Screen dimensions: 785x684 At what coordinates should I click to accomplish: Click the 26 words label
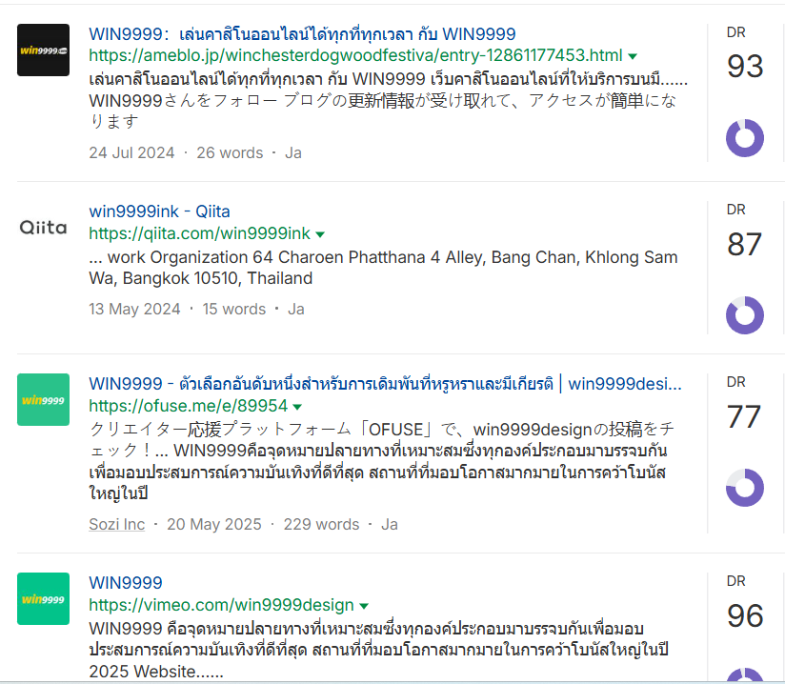[230, 152]
